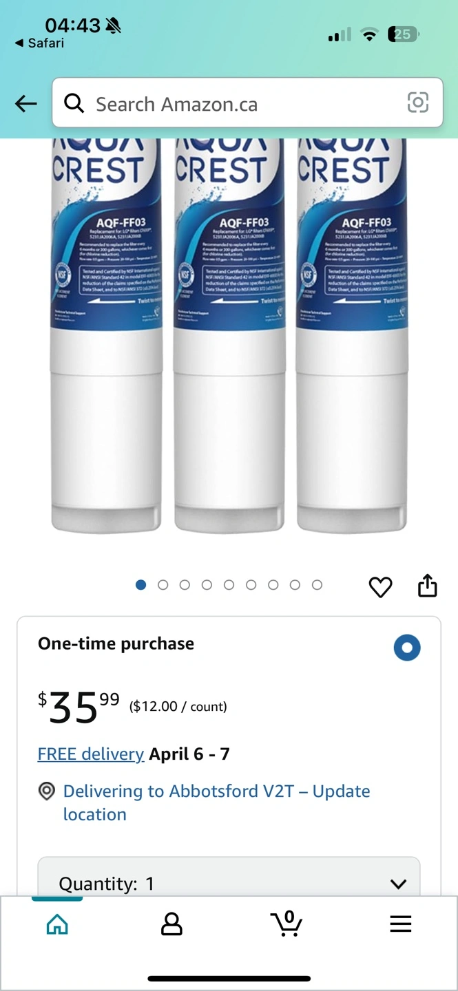Tap the back arrow icon

click(26, 104)
